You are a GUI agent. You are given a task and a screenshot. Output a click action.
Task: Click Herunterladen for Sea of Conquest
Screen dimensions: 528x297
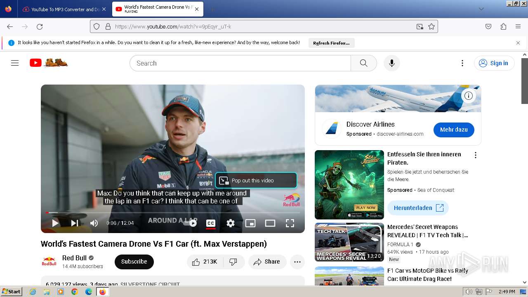[x=418, y=208]
